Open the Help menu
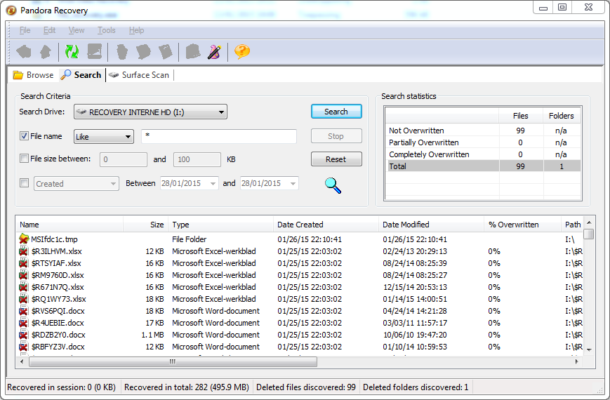 click(137, 30)
